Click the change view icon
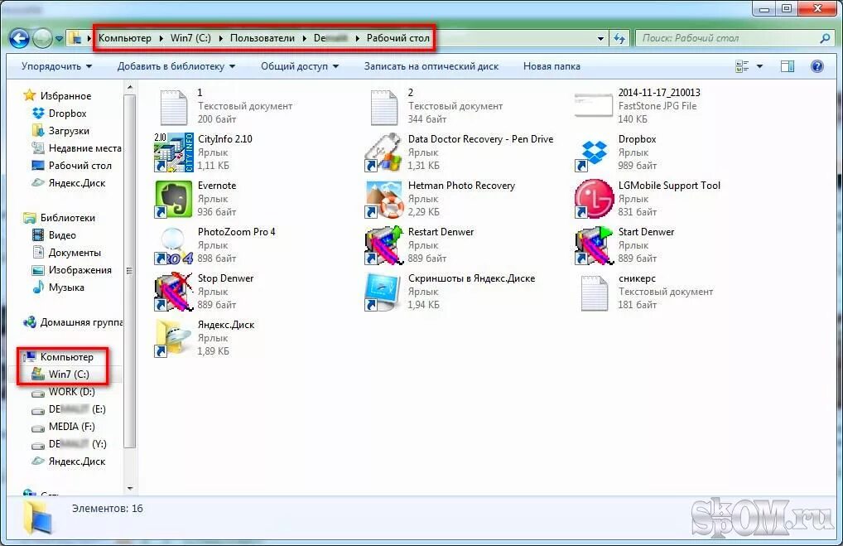Viewport: 843px width, 546px height. tap(742, 66)
